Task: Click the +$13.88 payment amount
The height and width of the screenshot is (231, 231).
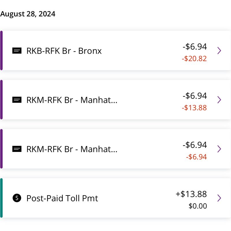Action: click(191, 194)
